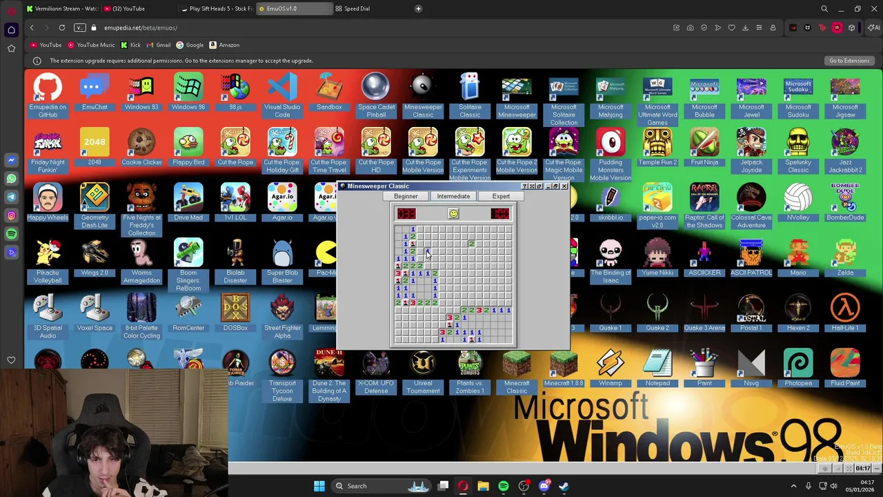Open WhatsApp in the browser sidebar
This screenshot has width=883, height=497.
pos(11,179)
